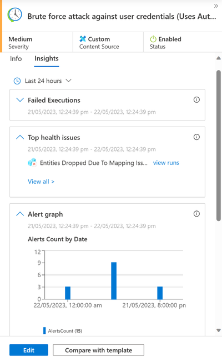Select the Insights tab
Viewport: 222px width, 361px height.
pos(47,58)
